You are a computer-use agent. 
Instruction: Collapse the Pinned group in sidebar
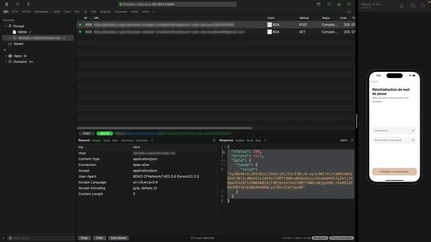(6, 26)
